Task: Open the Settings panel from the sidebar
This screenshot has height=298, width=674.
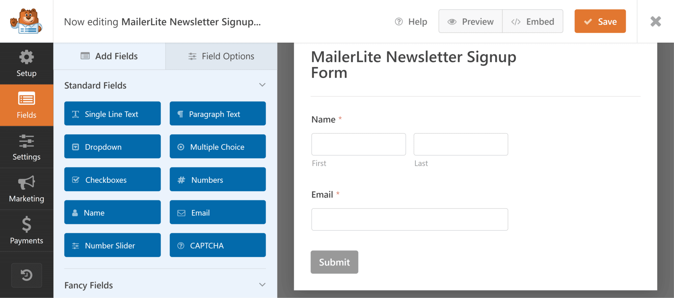Action: tap(26, 147)
